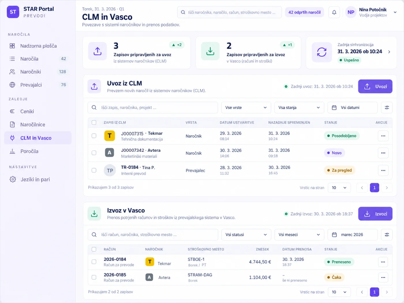Open the Vse vrste dropdown
Image resolution: width=404 pixels, height=303 pixels.
pos(246,108)
